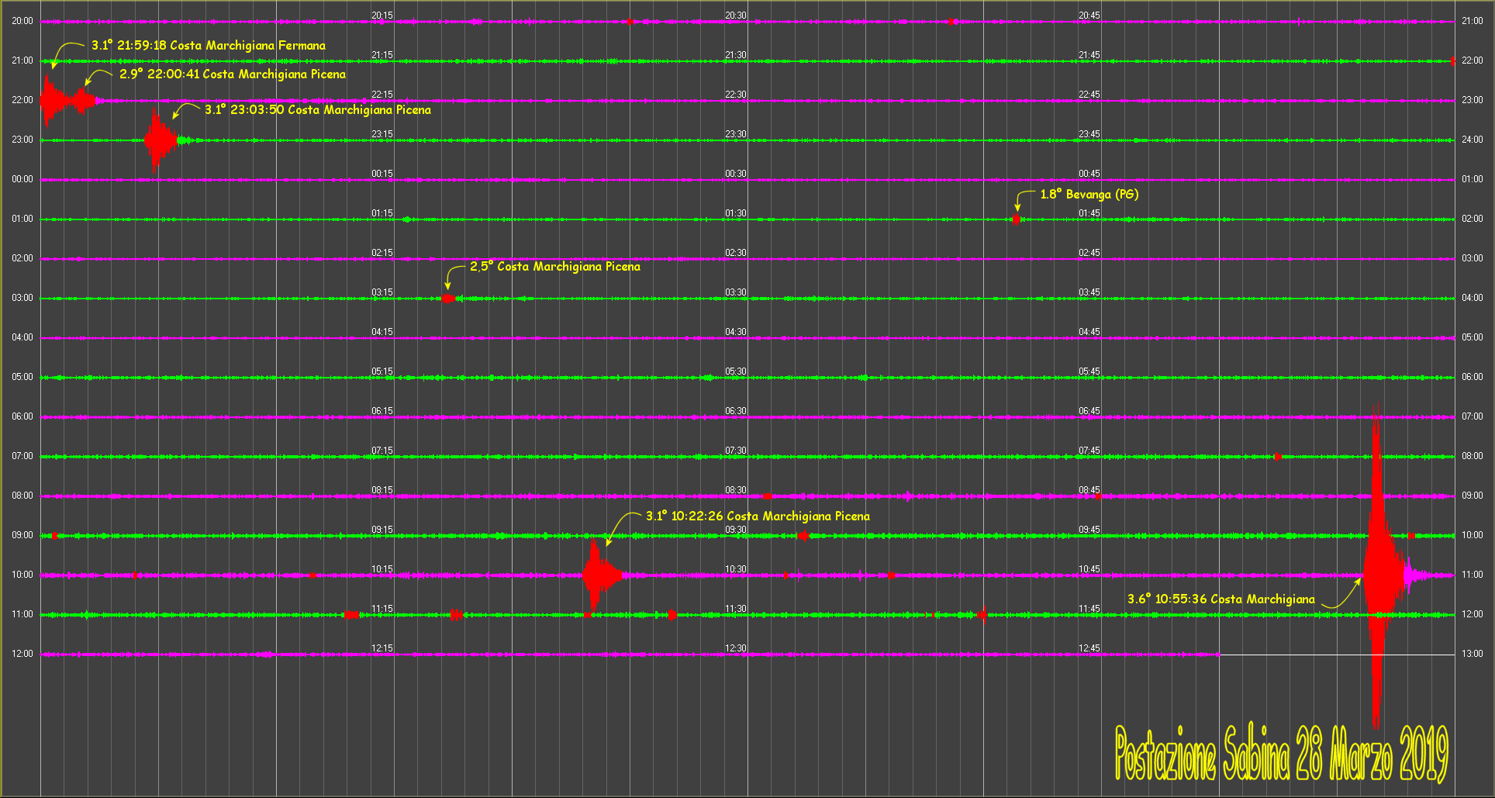Click the 13:00 row end label
1495x798 pixels.
pos(1472,654)
